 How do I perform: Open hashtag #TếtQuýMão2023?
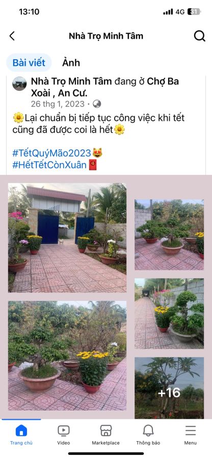(x=52, y=153)
